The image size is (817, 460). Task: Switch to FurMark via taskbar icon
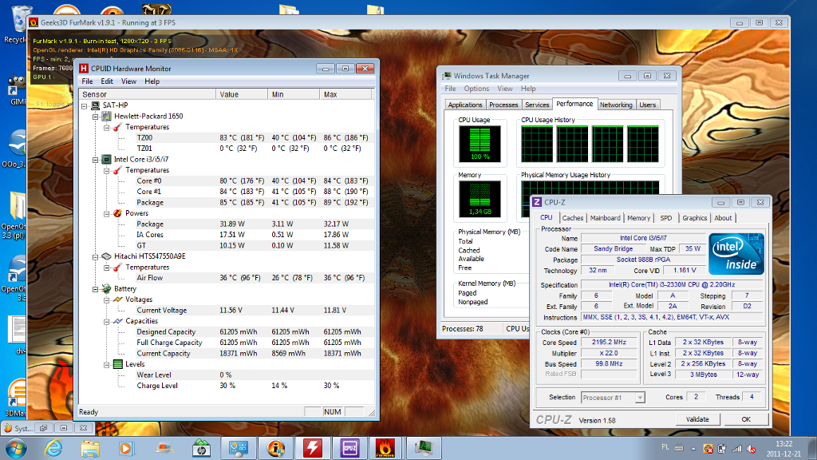[385, 448]
